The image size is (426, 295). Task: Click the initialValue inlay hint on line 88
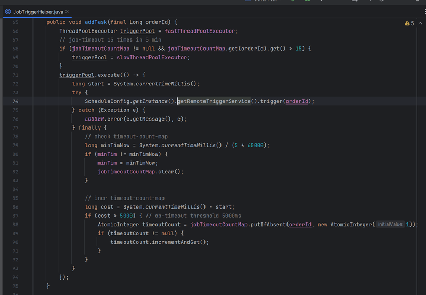(390, 224)
